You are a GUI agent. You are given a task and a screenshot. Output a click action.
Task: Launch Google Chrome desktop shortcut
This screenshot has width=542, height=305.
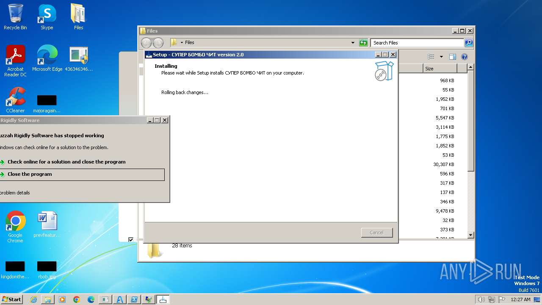tap(15, 227)
